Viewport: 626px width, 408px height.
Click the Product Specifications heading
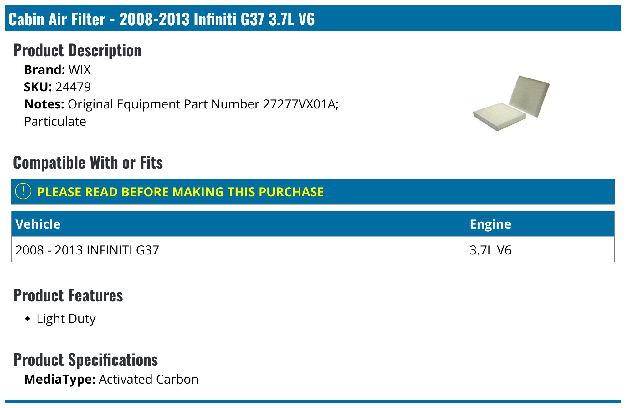[85, 360]
